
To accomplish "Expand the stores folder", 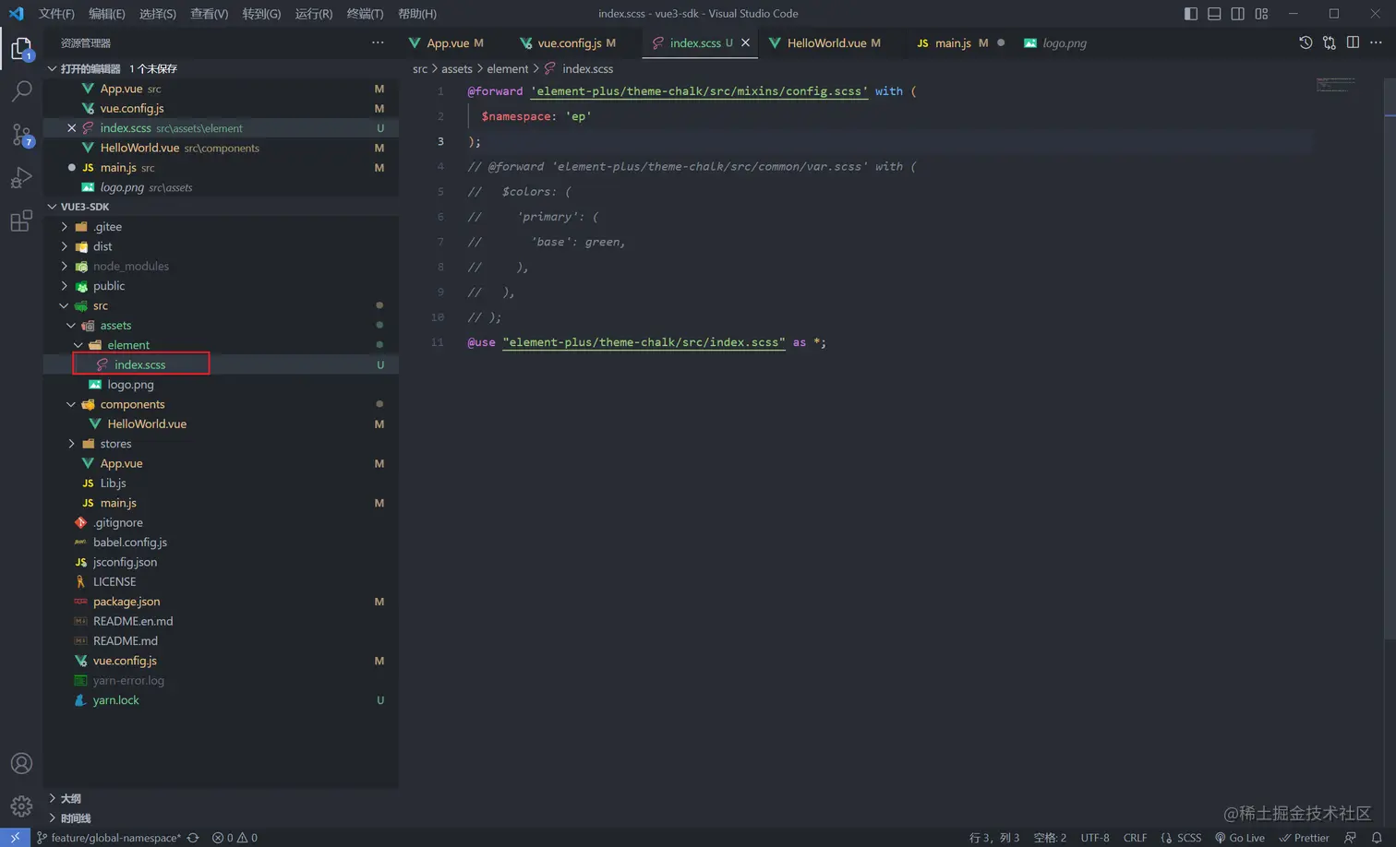I will (x=71, y=444).
